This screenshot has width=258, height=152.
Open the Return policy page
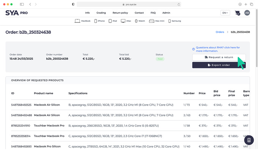[x=120, y=13]
